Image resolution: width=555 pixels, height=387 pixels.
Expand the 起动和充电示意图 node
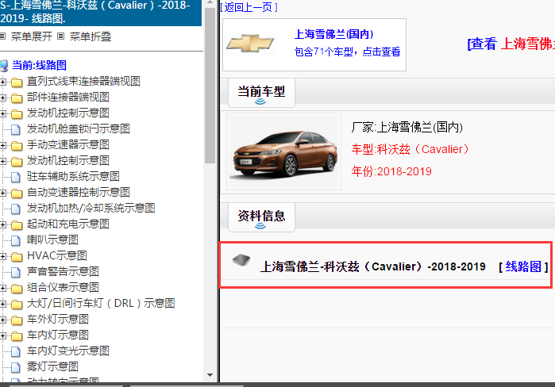[3, 224]
